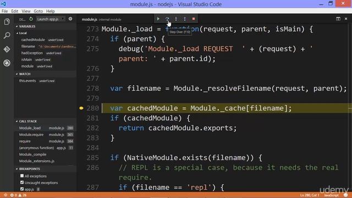This screenshot has width=352, height=198.
Task: Uncheck the Uncaught exceptions breakpoint
Action: 22,183
